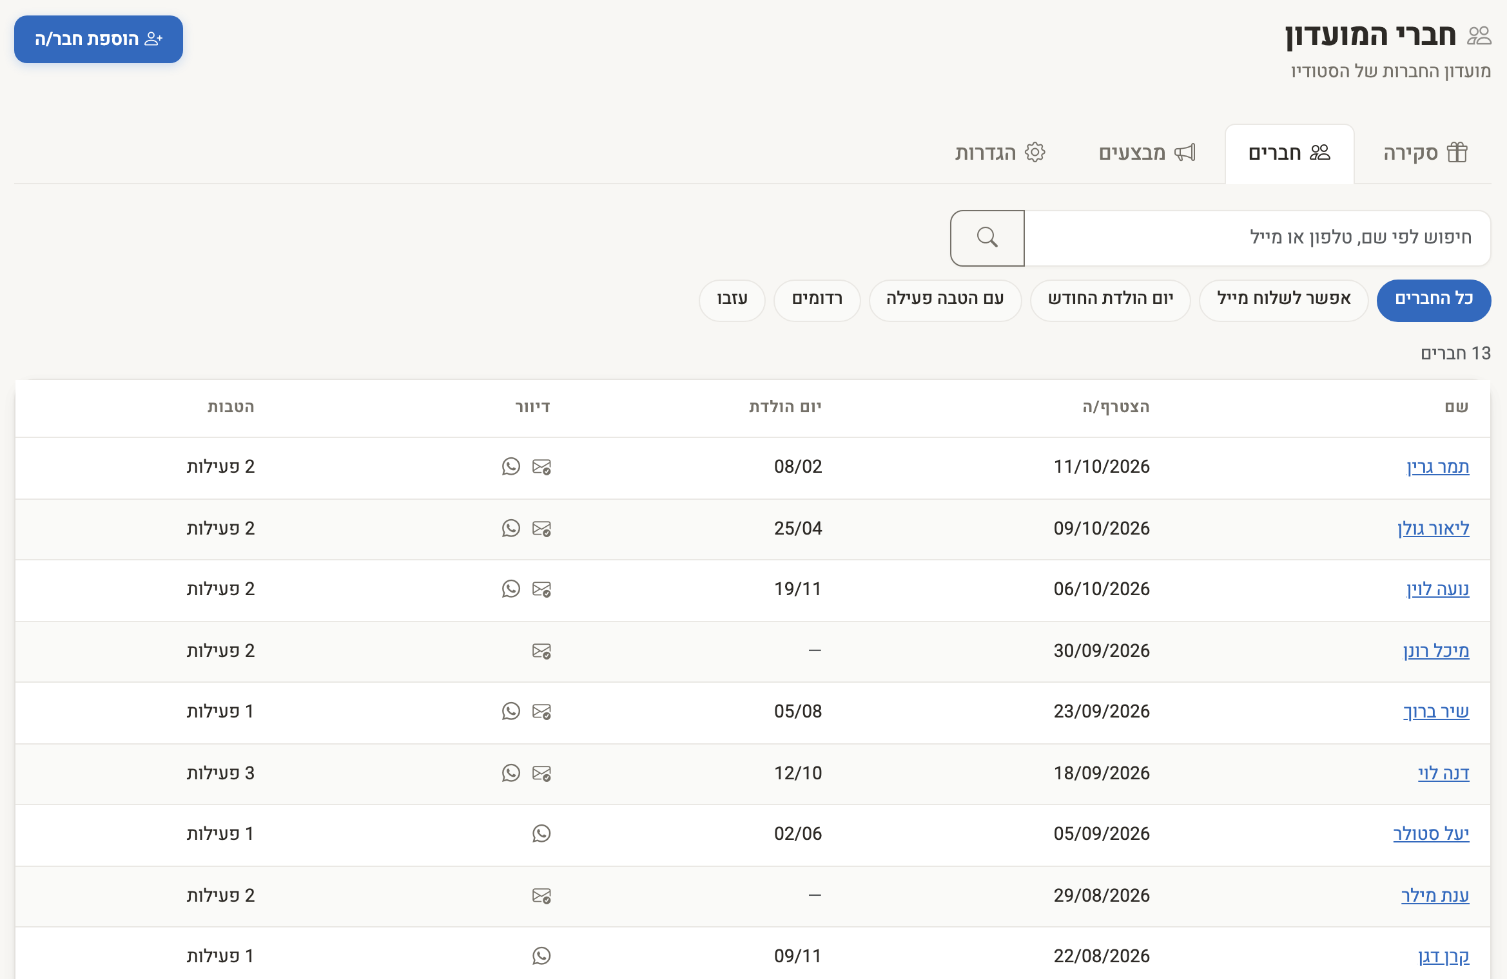Click the club members icon beside page title
This screenshot has height=979, width=1507.
pyautogui.click(x=1479, y=35)
